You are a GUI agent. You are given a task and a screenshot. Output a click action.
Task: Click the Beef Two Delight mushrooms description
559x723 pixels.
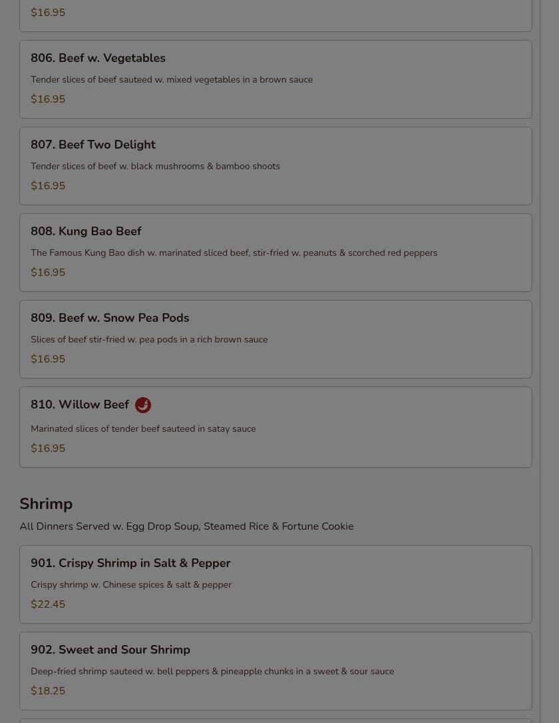point(155,167)
